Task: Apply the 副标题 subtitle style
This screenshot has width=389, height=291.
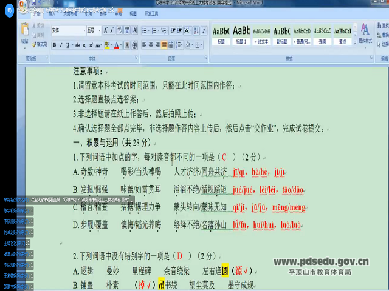Action: (281, 34)
